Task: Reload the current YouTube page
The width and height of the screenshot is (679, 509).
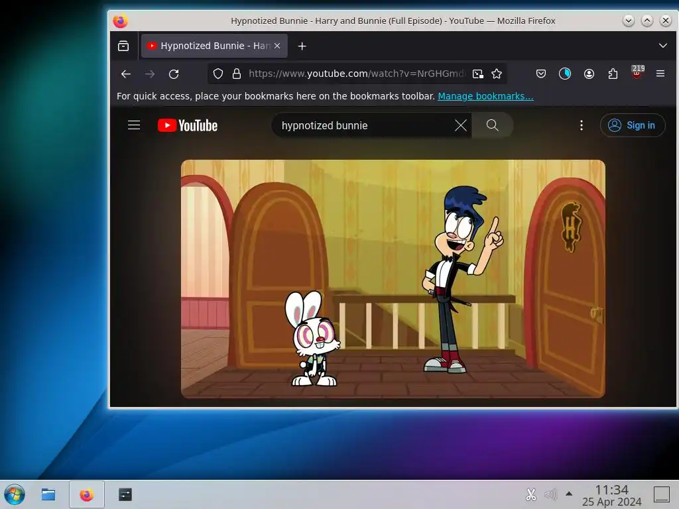Action: click(174, 74)
